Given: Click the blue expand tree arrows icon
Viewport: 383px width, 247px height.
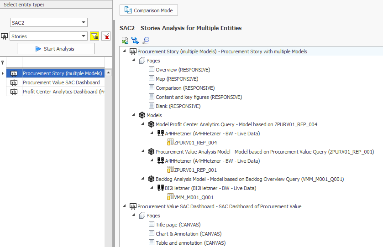Looking at the screenshot, I should click(135, 40).
